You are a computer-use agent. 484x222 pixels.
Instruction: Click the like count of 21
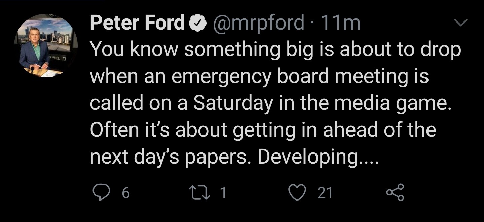325,193
